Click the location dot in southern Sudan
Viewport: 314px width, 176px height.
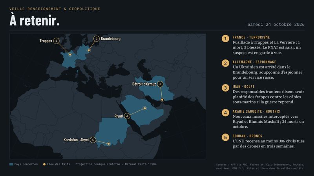pyautogui.click(x=109, y=144)
